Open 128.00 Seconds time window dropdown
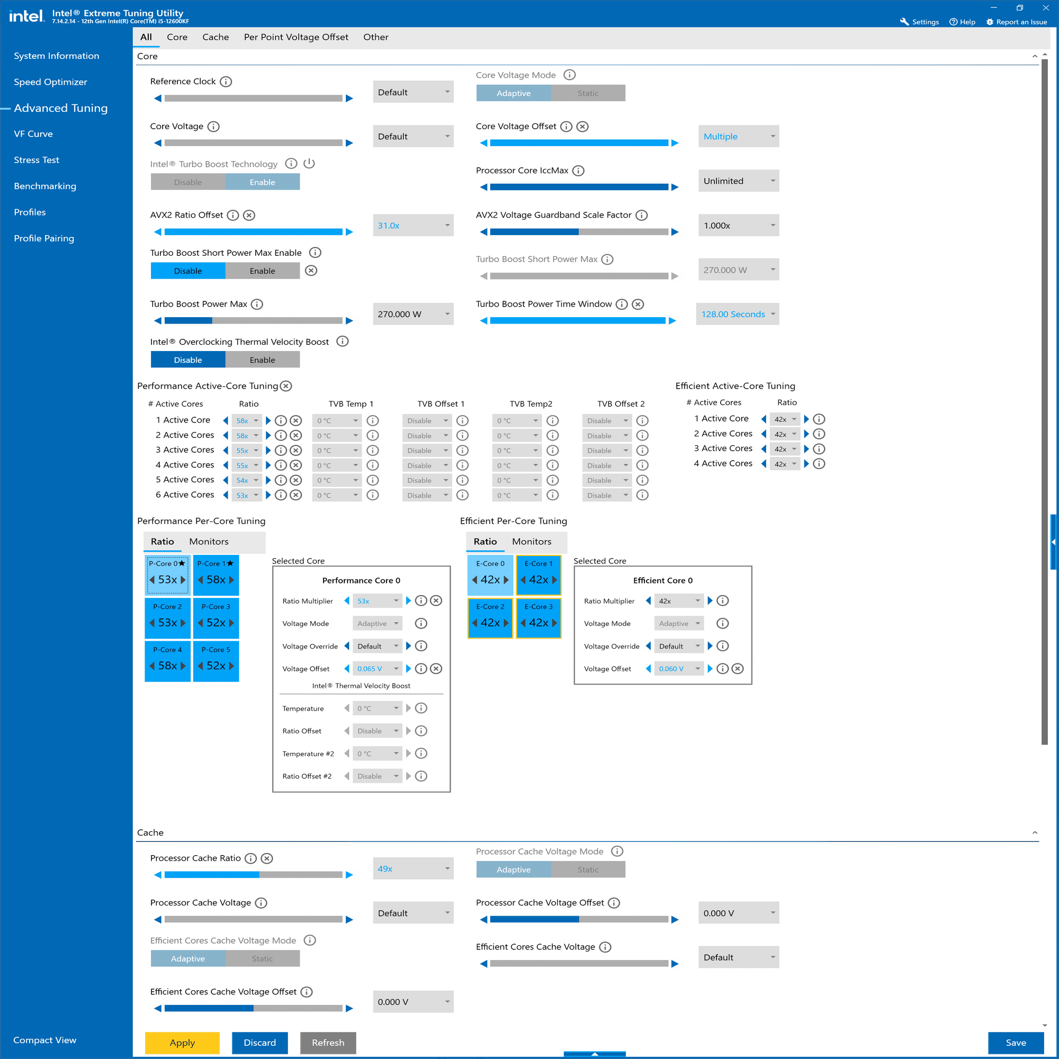Image resolution: width=1059 pixels, height=1059 pixels. pos(737,314)
